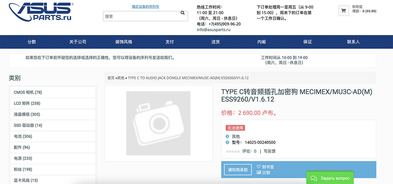Viewport: 393px width, 184px height.
Task: Open the 送货 menu item
Action: coord(216,42)
